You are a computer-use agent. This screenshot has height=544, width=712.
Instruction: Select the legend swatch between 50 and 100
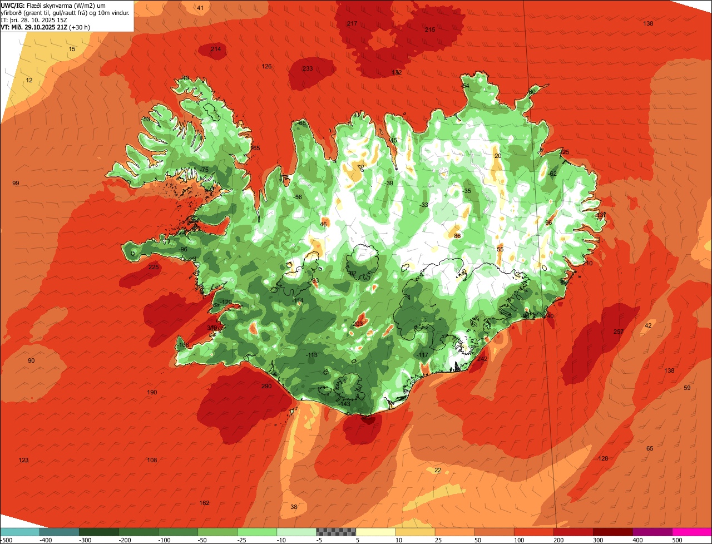click(x=494, y=532)
